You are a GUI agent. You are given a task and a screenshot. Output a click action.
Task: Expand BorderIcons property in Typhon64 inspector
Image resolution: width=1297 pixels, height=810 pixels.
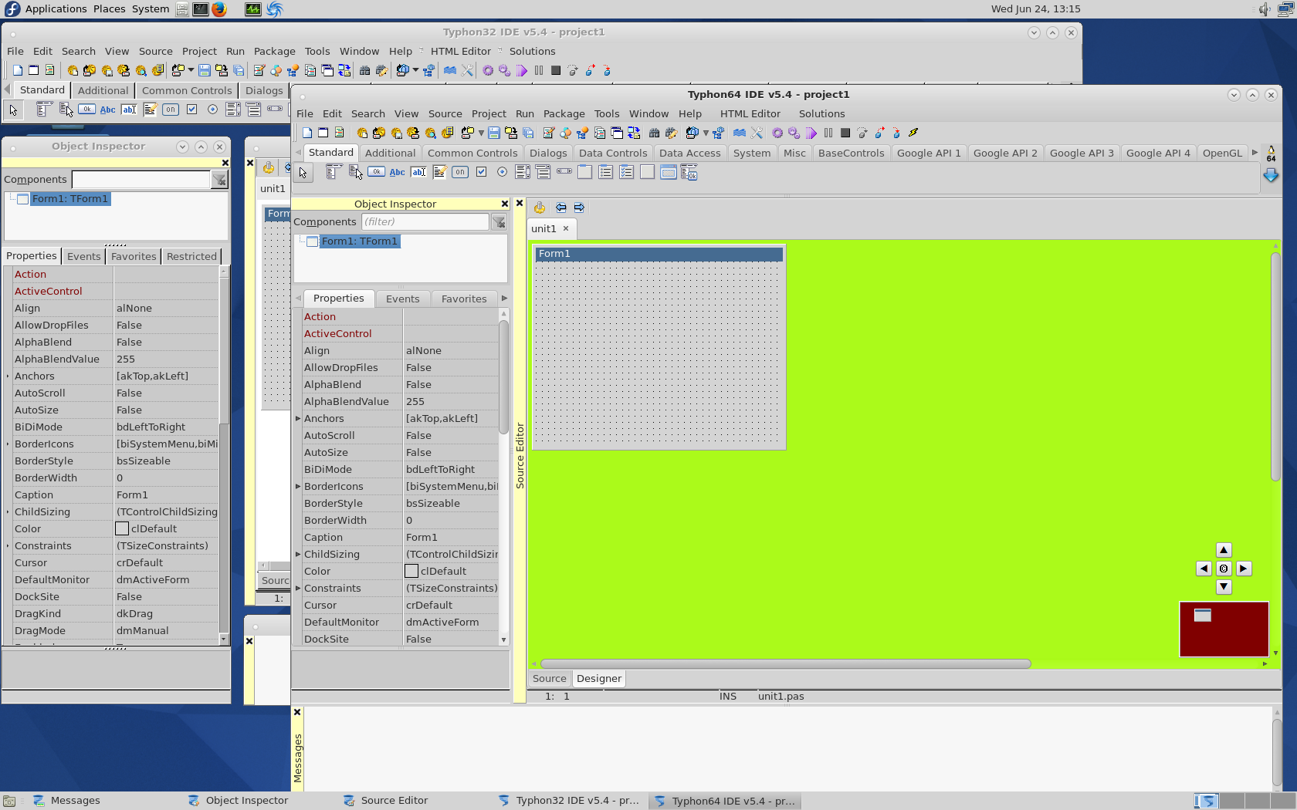click(x=298, y=487)
